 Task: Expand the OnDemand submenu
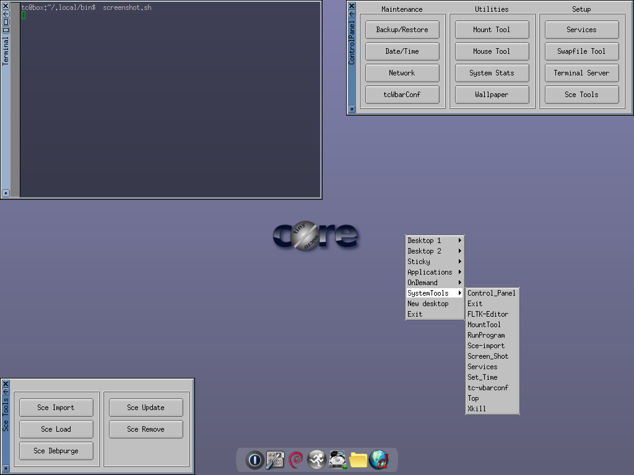click(x=434, y=283)
